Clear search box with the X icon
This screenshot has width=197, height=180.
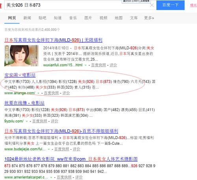[x=152, y=5]
